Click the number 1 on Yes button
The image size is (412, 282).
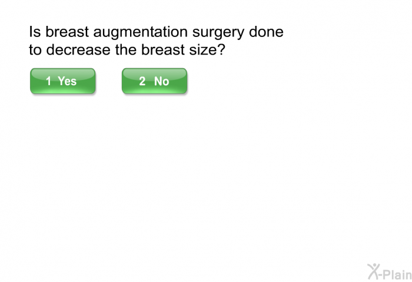[49, 81]
